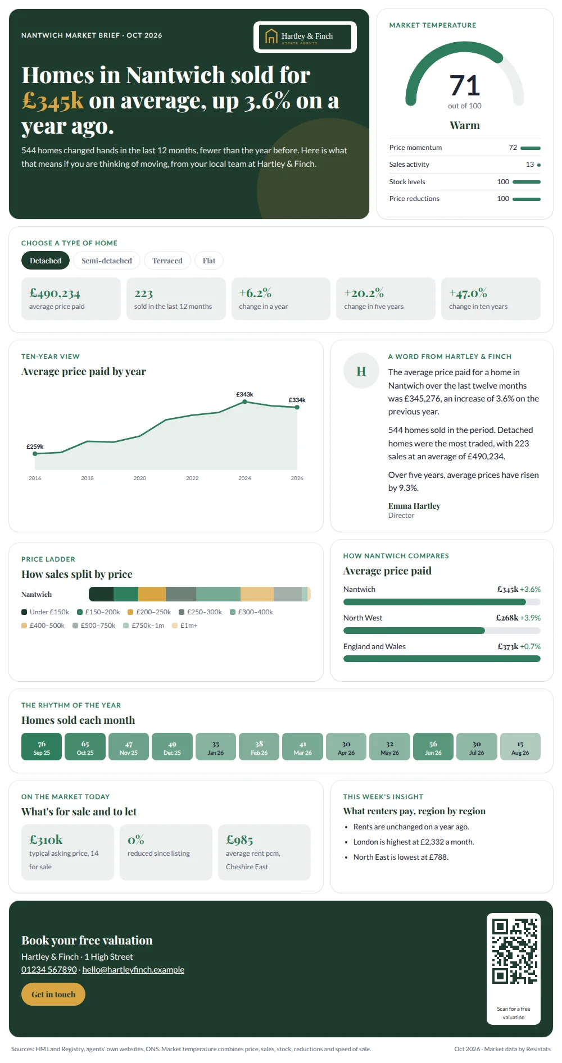Call the 01234 567890 phone link
Viewport: 562px width, 1063px height.
[49, 970]
